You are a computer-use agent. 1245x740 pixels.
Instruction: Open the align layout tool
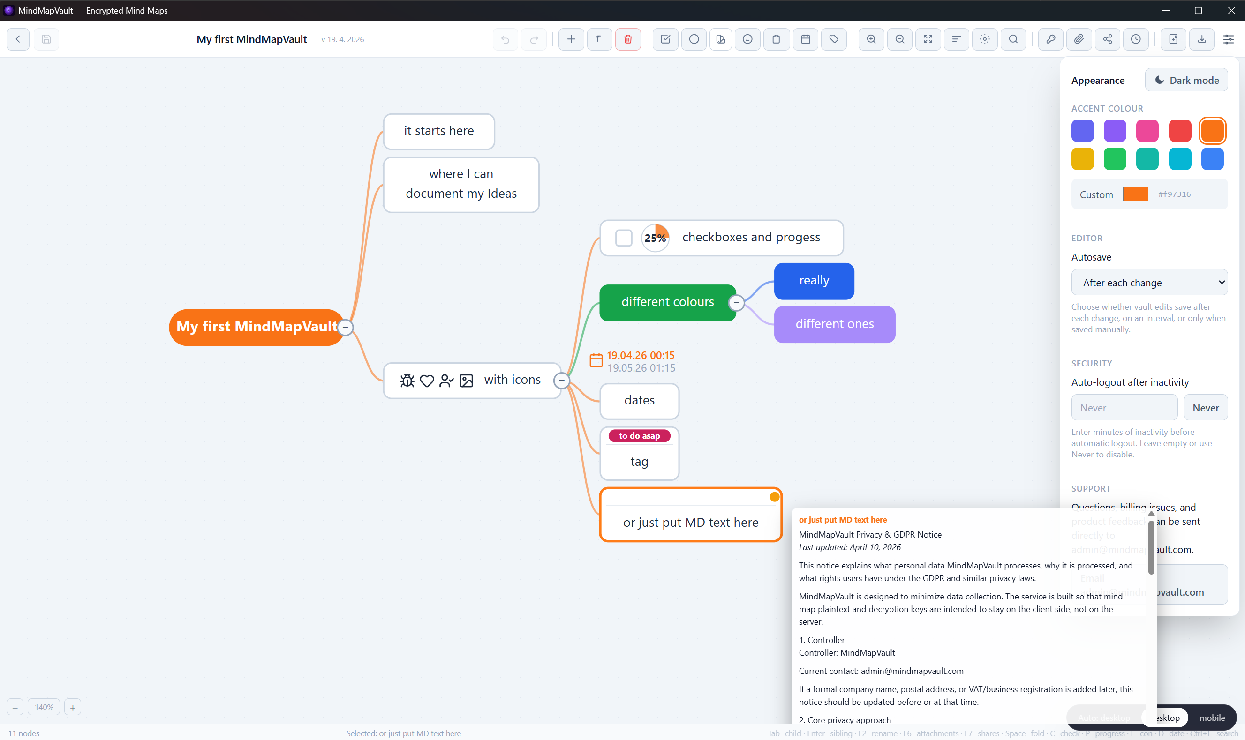point(956,39)
